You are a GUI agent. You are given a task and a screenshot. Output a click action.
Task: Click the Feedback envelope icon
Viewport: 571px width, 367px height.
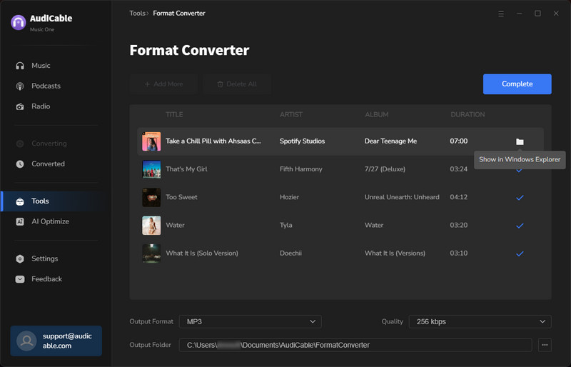pos(20,279)
